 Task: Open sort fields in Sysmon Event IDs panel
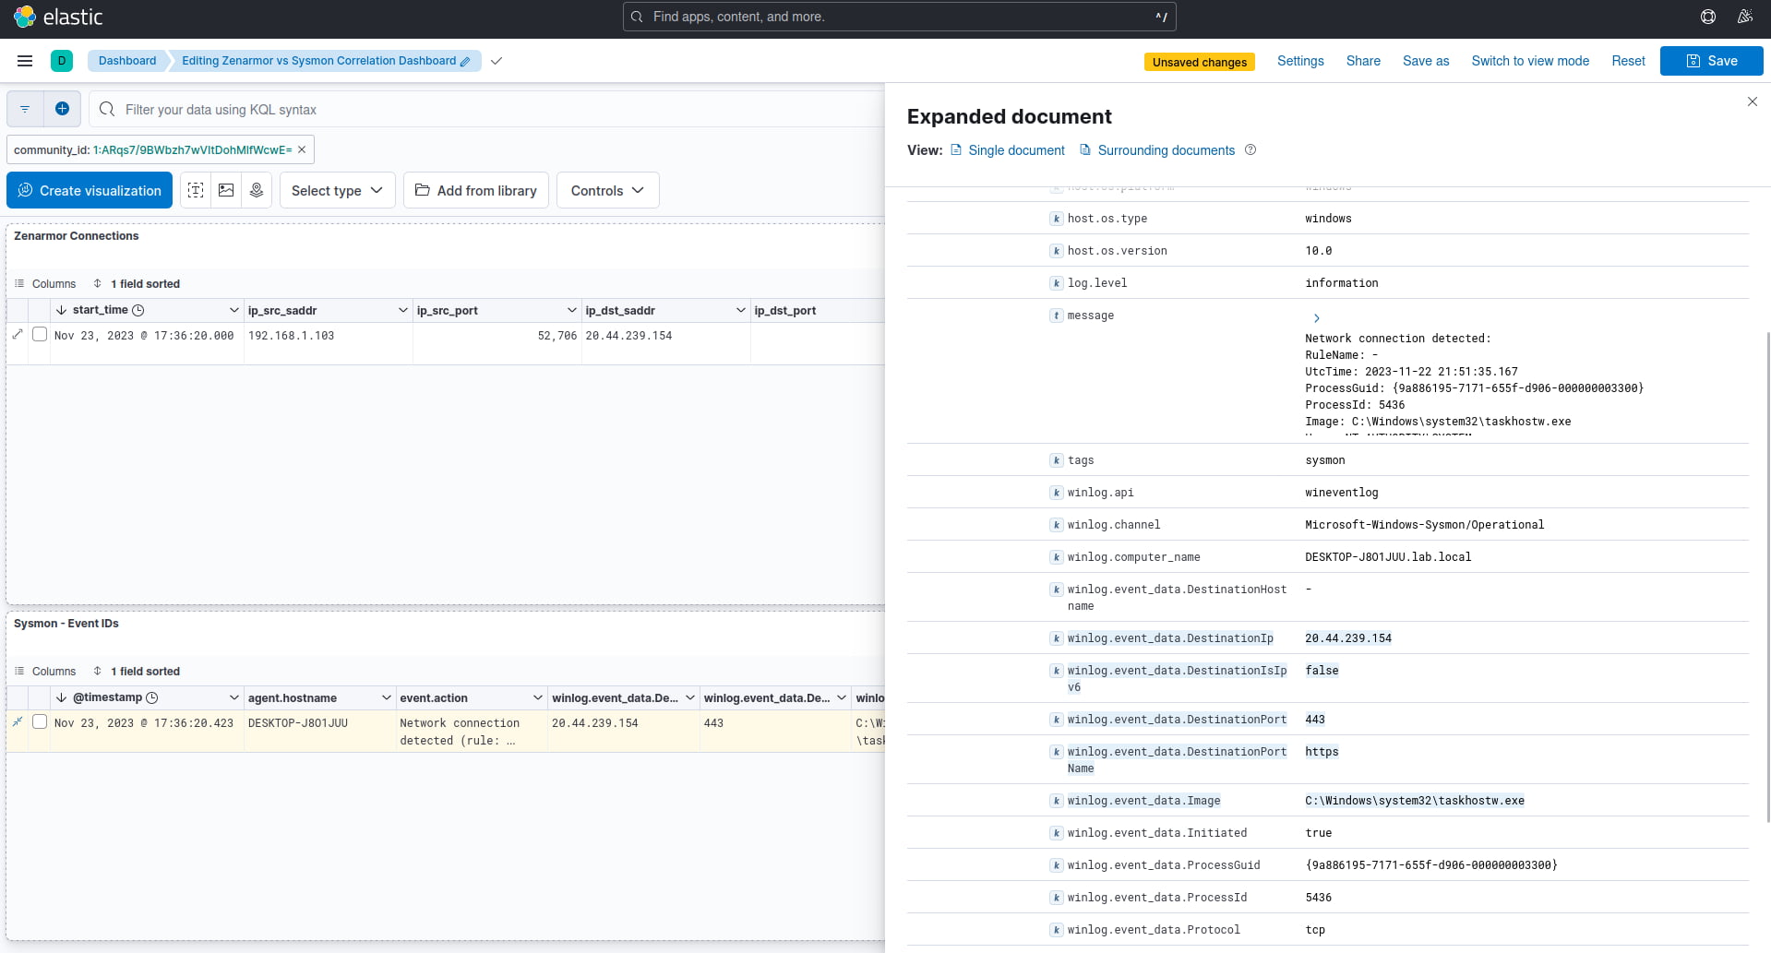pos(137,672)
